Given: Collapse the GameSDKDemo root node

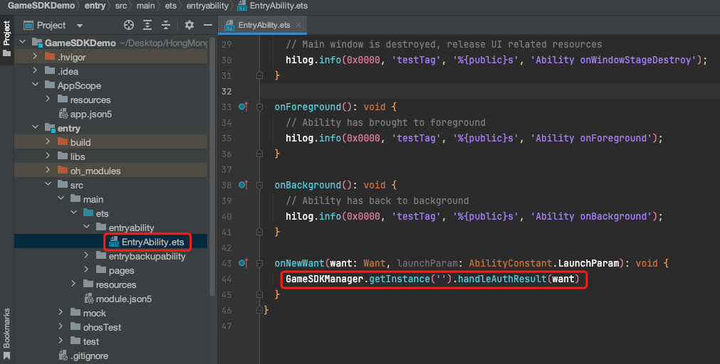Looking at the screenshot, I should click(x=23, y=43).
